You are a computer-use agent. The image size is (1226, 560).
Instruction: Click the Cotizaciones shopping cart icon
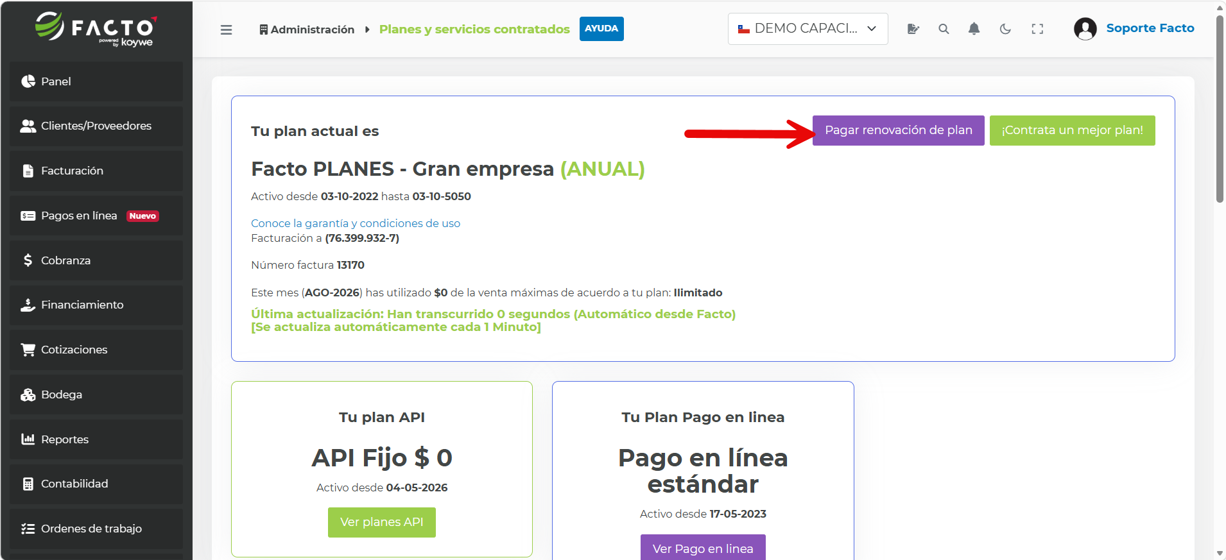point(28,350)
